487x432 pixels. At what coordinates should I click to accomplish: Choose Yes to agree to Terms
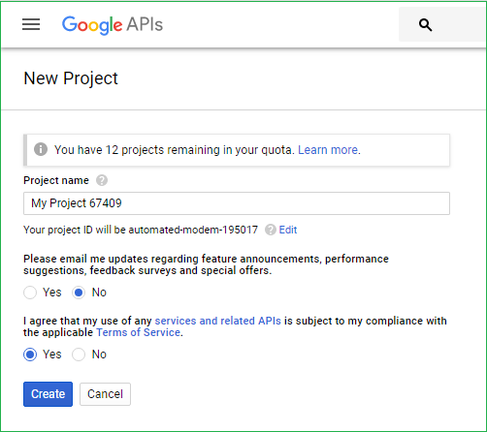coord(30,355)
